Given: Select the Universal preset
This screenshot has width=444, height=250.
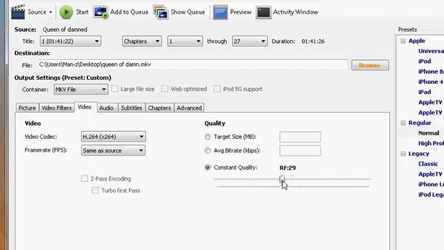Looking at the screenshot, I should pyautogui.click(x=431, y=51).
